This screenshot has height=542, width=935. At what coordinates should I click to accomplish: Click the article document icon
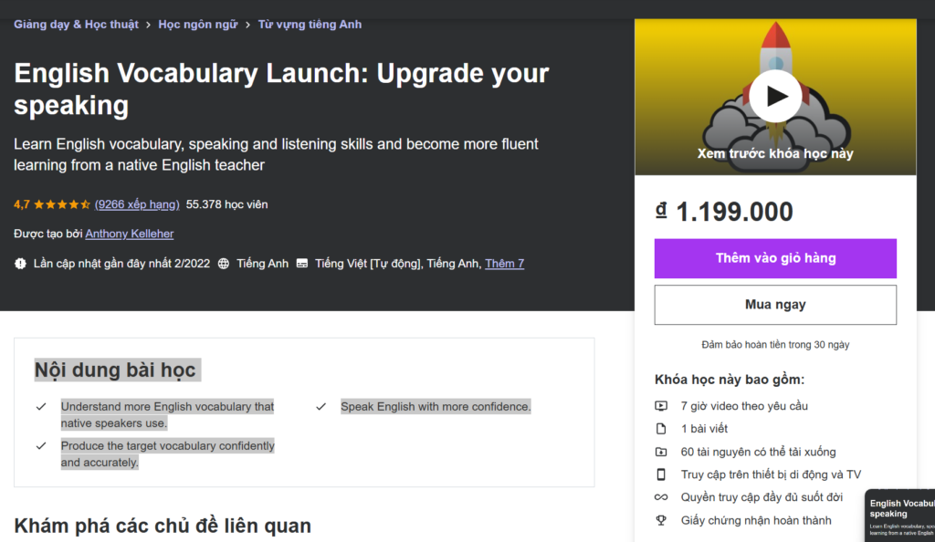click(661, 428)
